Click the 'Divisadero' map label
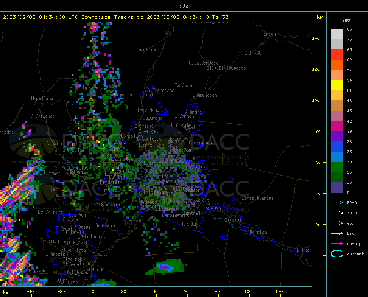Viewport: 368px width, 297px height. coord(200,143)
